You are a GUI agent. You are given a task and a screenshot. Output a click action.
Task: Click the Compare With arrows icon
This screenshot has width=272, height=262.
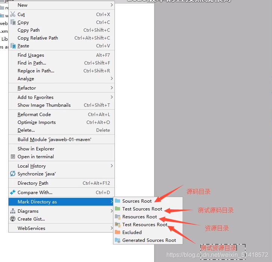tap(13, 192)
